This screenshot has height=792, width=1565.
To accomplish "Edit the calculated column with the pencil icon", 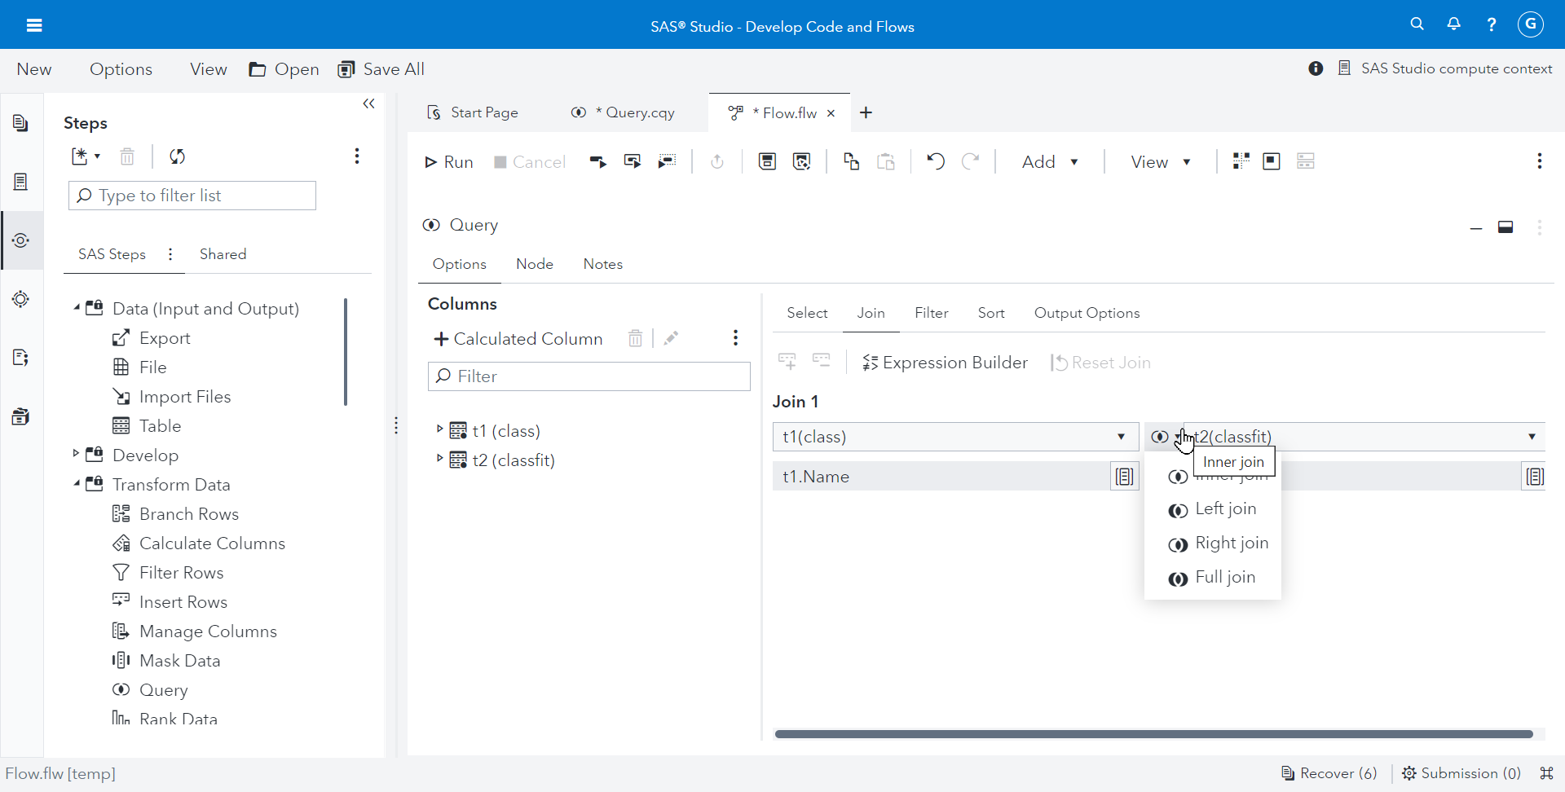I will [671, 338].
